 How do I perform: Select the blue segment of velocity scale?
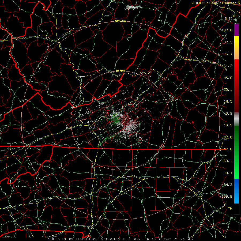coord(236,191)
